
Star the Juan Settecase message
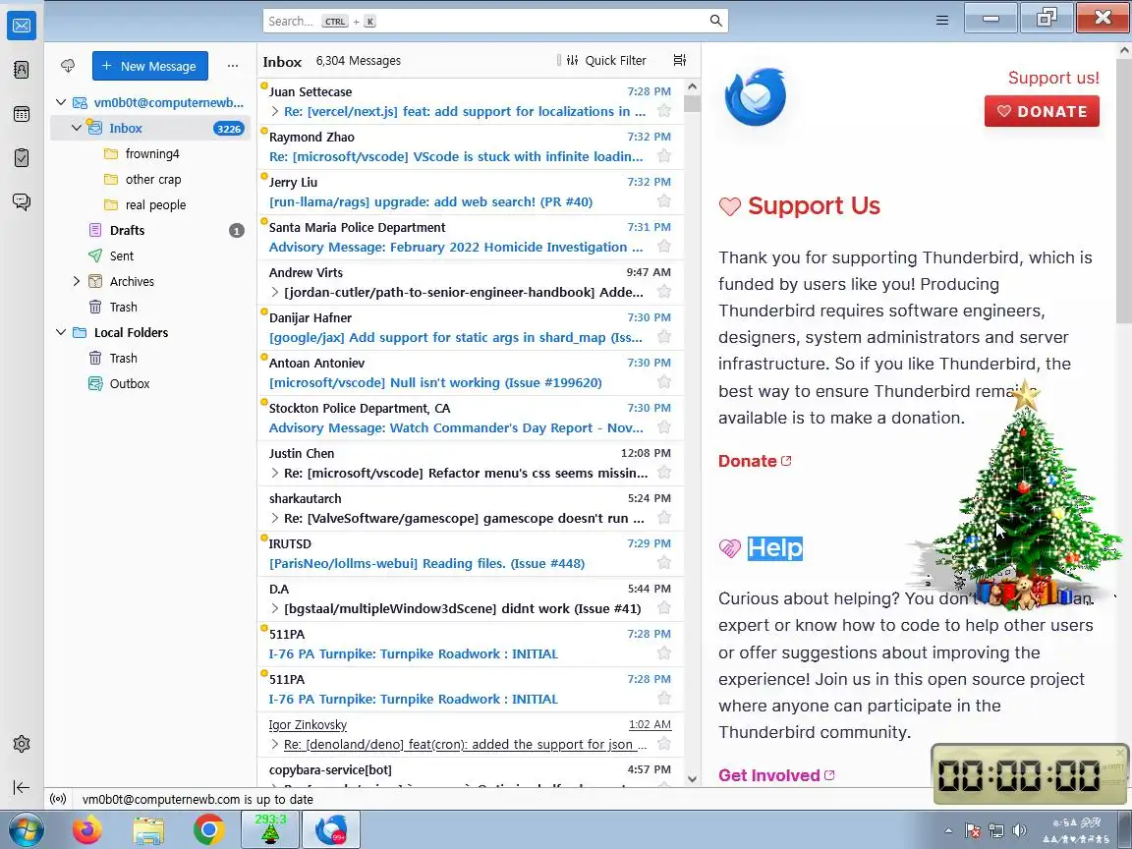[664, 111]
